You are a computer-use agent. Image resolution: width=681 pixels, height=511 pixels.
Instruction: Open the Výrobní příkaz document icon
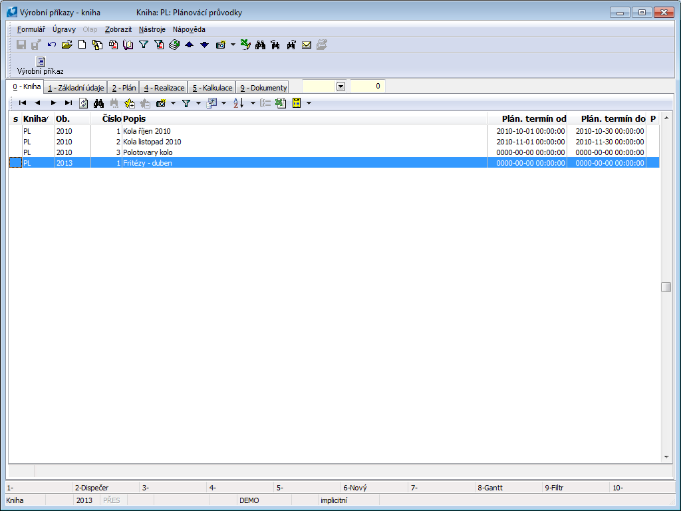pyautogui.click(x=41, y=62)
